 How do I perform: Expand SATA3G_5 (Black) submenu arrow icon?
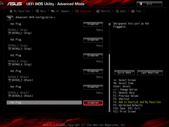click(x=10, y=80)
